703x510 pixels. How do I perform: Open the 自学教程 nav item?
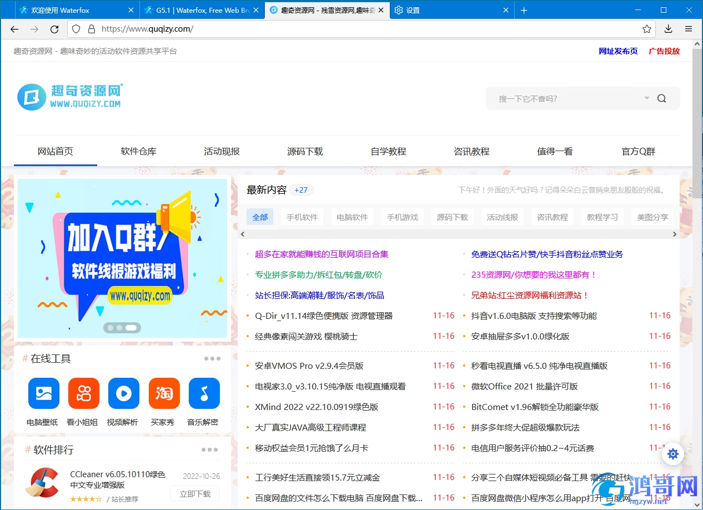[389, 151]
